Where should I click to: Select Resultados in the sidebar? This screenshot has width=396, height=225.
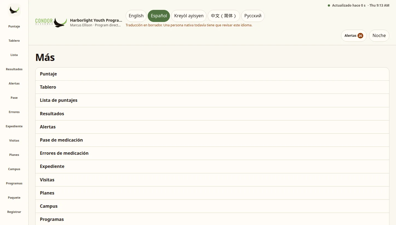point(14,69)
